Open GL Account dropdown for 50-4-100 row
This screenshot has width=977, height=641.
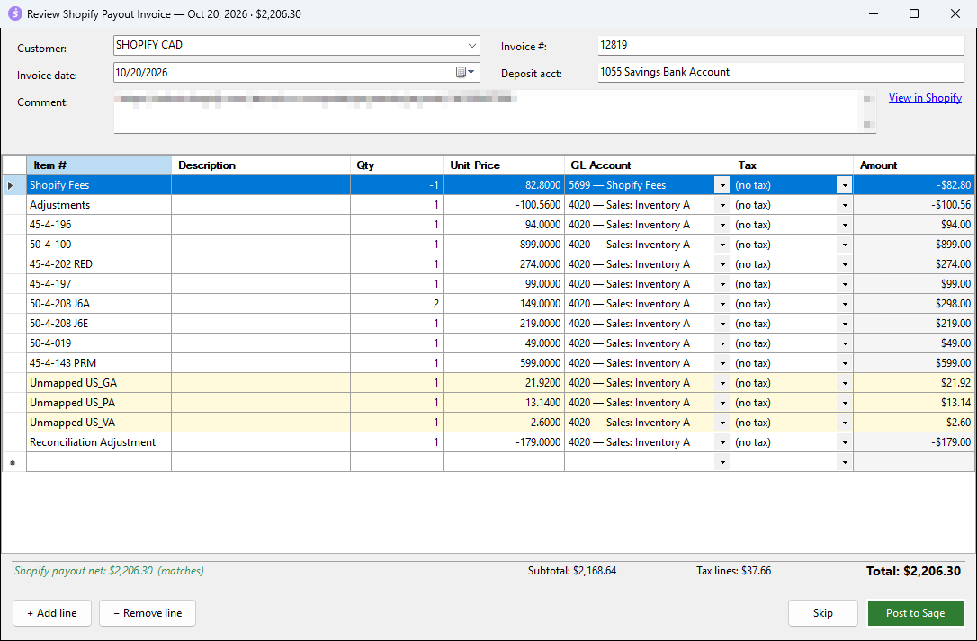tap(722, 245)
